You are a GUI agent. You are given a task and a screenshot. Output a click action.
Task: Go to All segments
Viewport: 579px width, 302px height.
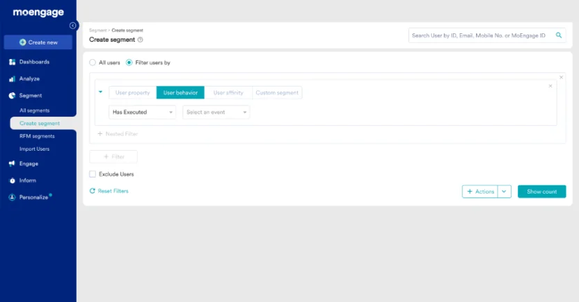[x=34, y=110]
